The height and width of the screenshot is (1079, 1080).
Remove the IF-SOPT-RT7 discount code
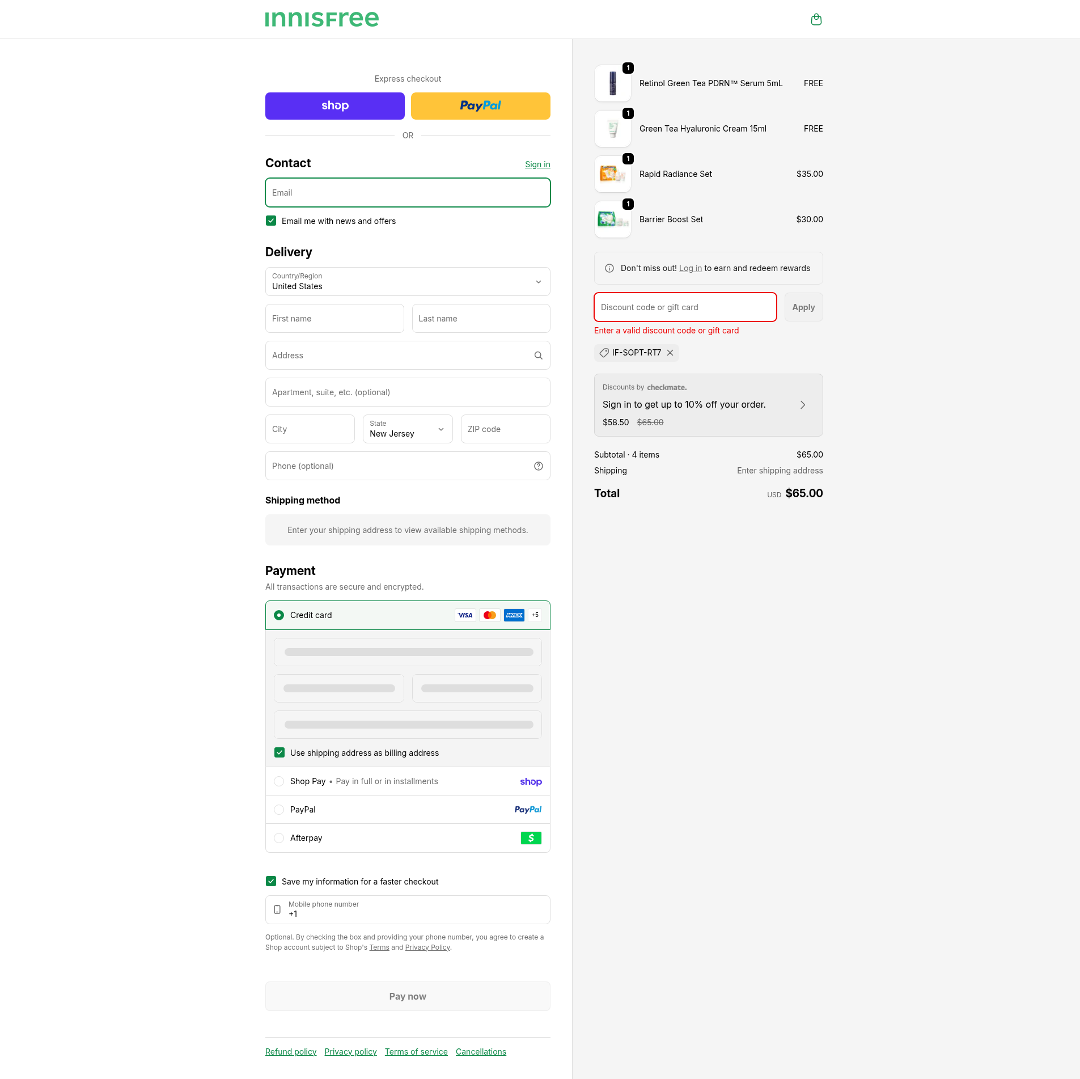670,353
